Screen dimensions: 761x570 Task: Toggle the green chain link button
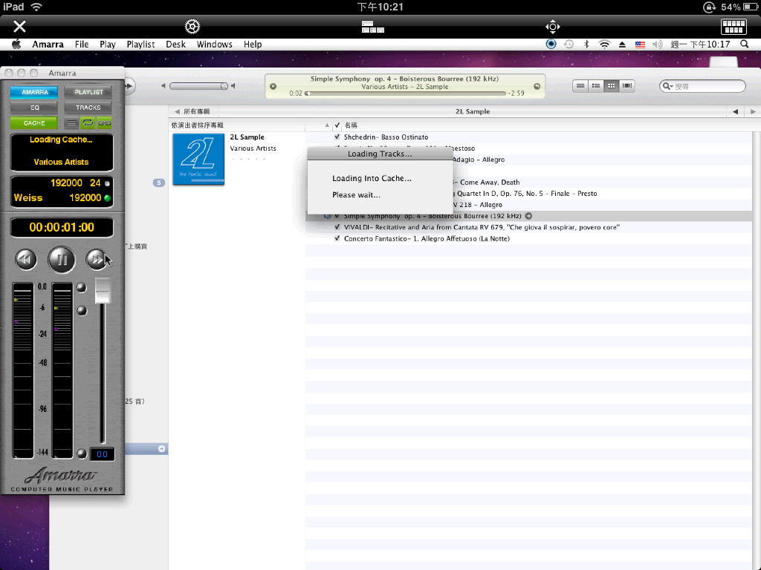click(104, 123)
